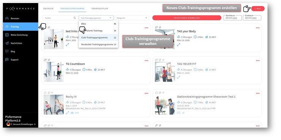Screen dimensions: 281x140
Task: Click the Startdatum date field
Action: 232,18
